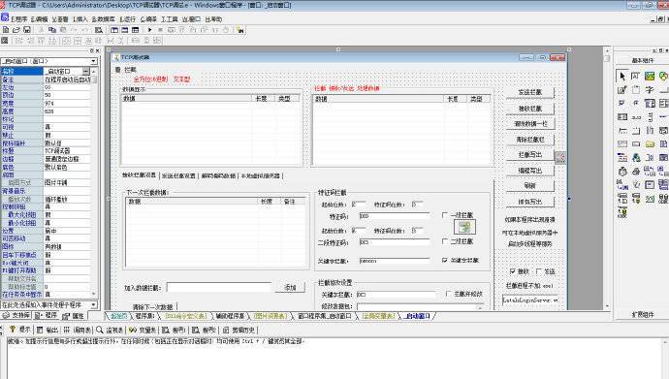Switch to the 支持库 panel tab
This screenshot has height=379, width=669.
(16, 315)
